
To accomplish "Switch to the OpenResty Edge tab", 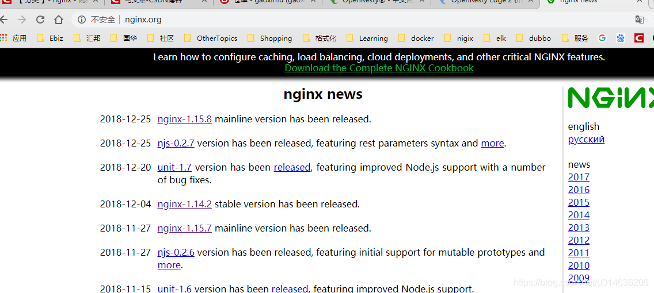I will click(x=486, y=2).
